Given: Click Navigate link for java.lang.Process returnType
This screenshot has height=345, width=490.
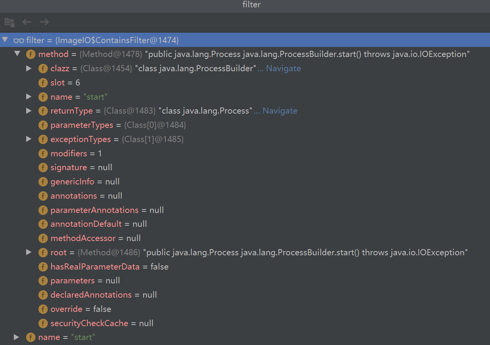Looking at the screenshot, I should point(280,111).
